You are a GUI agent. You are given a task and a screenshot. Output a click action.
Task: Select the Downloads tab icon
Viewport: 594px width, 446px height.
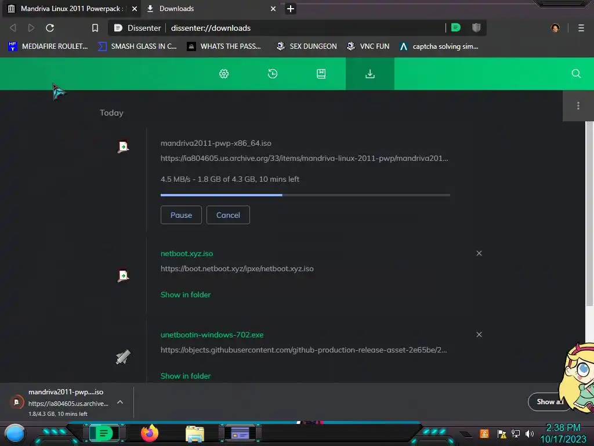click(x=370, y=74)
